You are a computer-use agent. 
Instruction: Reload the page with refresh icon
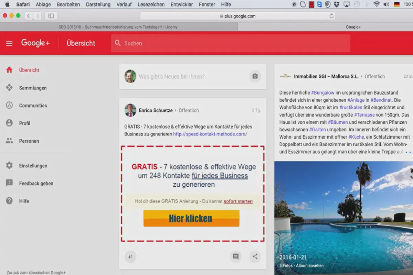(x=331, y=16)
